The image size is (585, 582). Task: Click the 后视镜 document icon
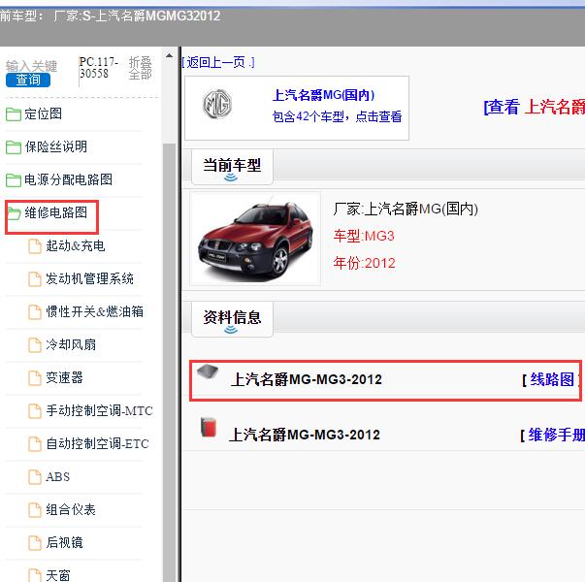pos(35,543)
